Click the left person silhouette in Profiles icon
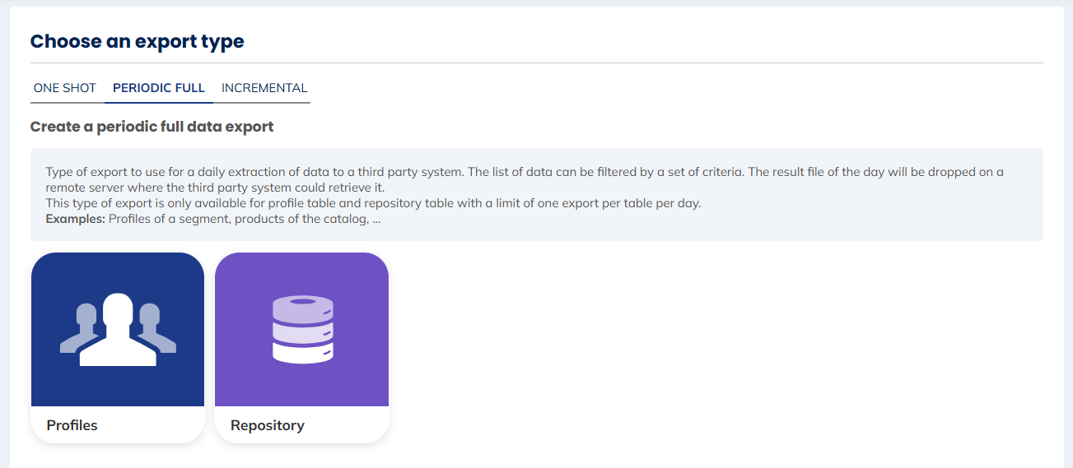Screen dimensions: 1073x468 (x=82, y=329)
